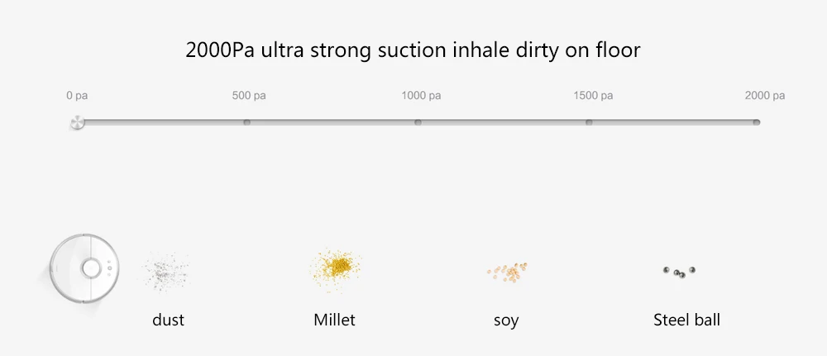The image size is (827, 356).
Task: Click the "Steel ball" text caption
Action: [686, 320]
